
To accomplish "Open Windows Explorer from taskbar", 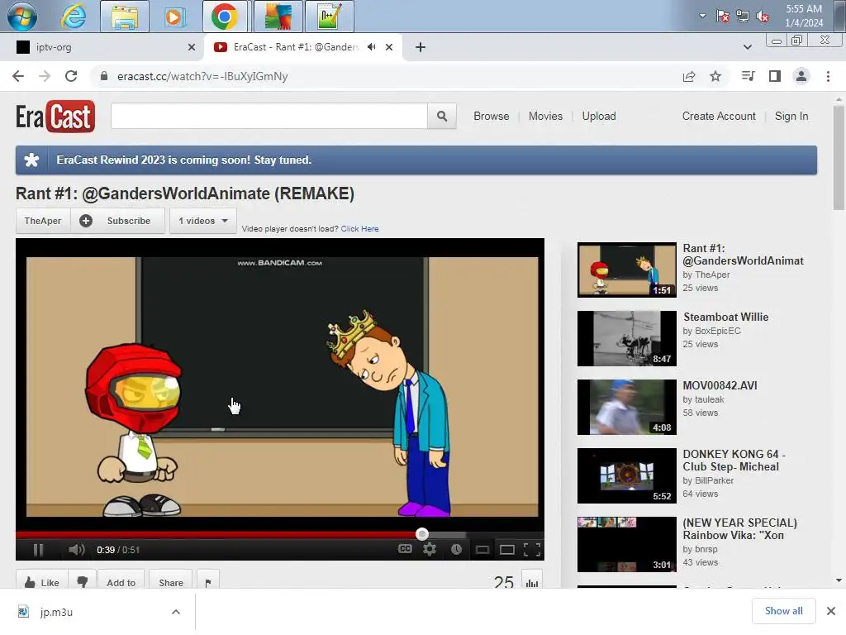I will pos(125,17).
